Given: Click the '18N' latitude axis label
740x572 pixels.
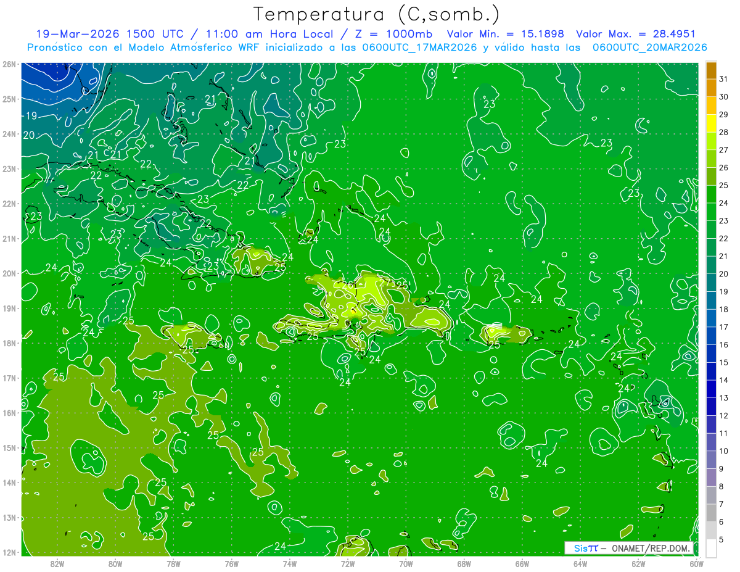Looking at the screenshot, I should tap(9, 343).
